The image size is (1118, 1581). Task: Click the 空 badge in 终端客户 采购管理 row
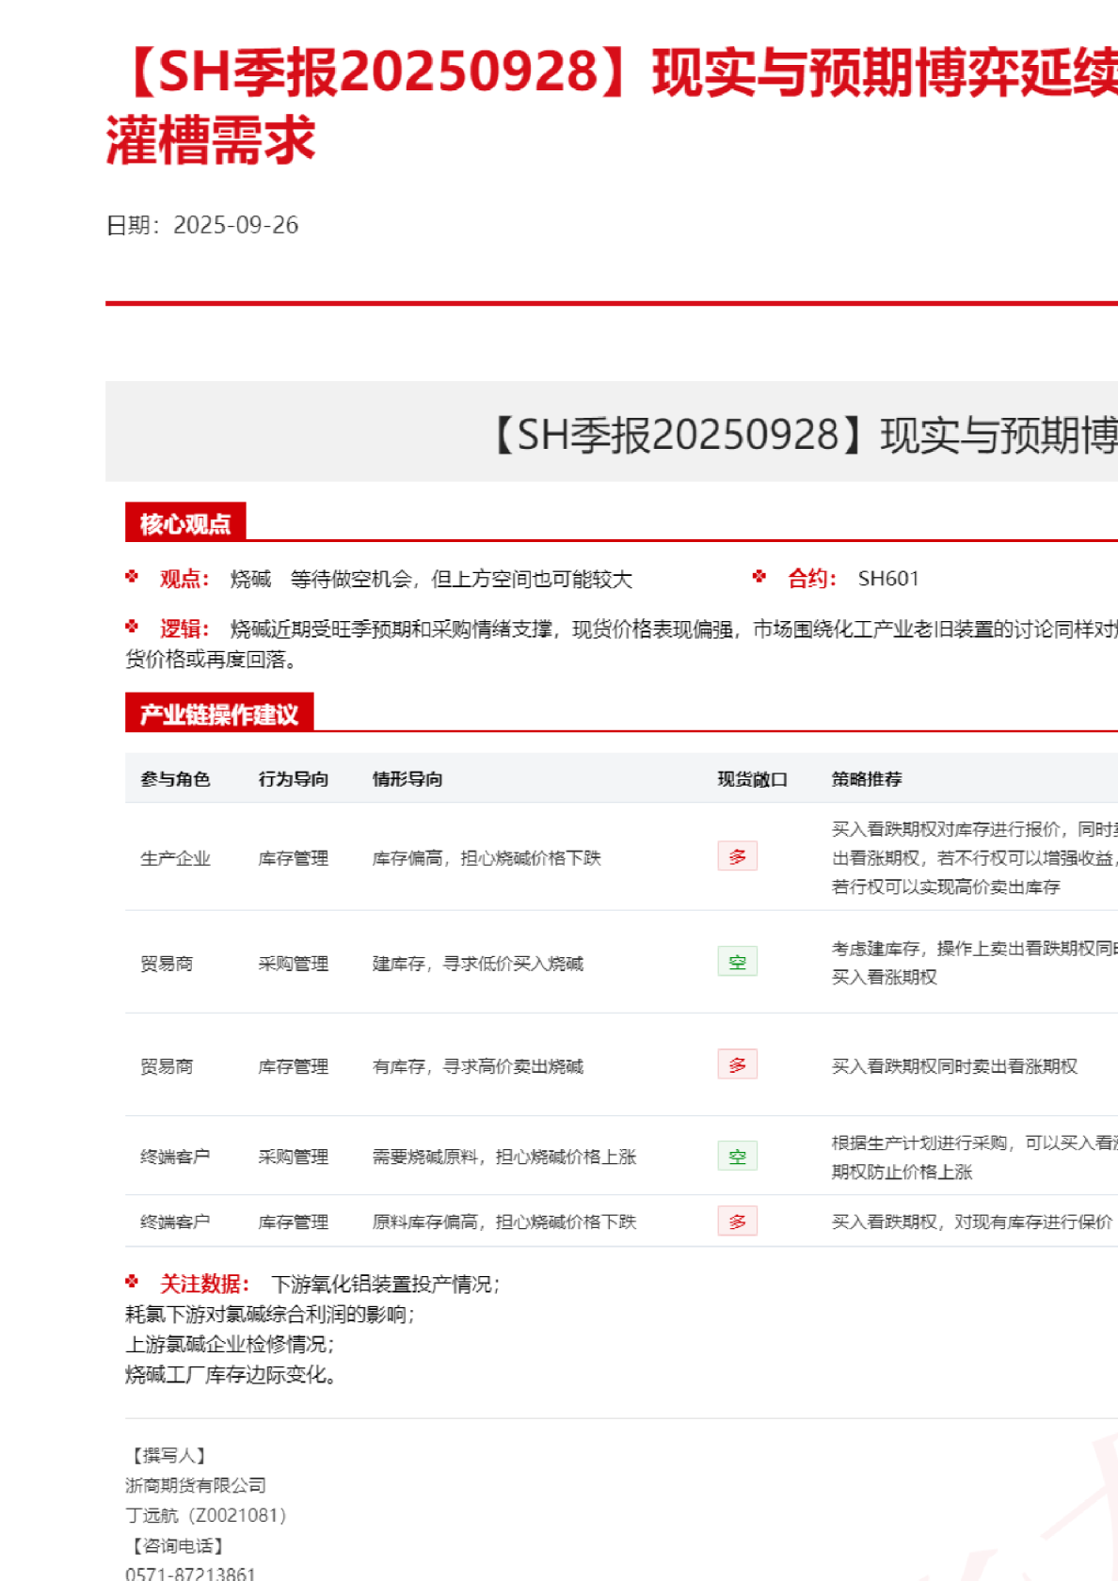[x=737, y=1156]
